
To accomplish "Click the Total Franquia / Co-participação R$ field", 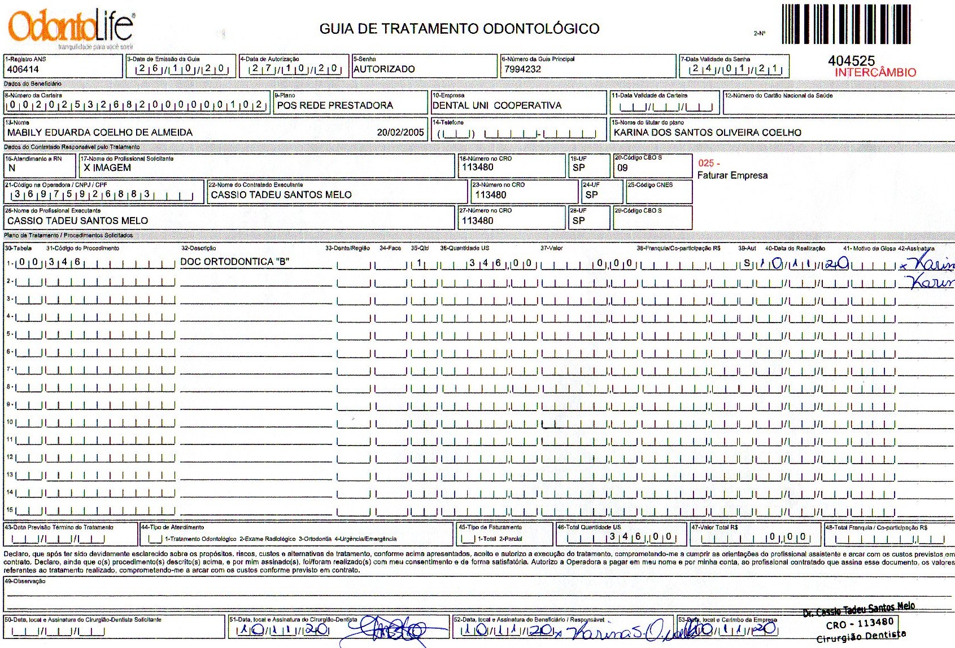I will [x=889, y=535].
